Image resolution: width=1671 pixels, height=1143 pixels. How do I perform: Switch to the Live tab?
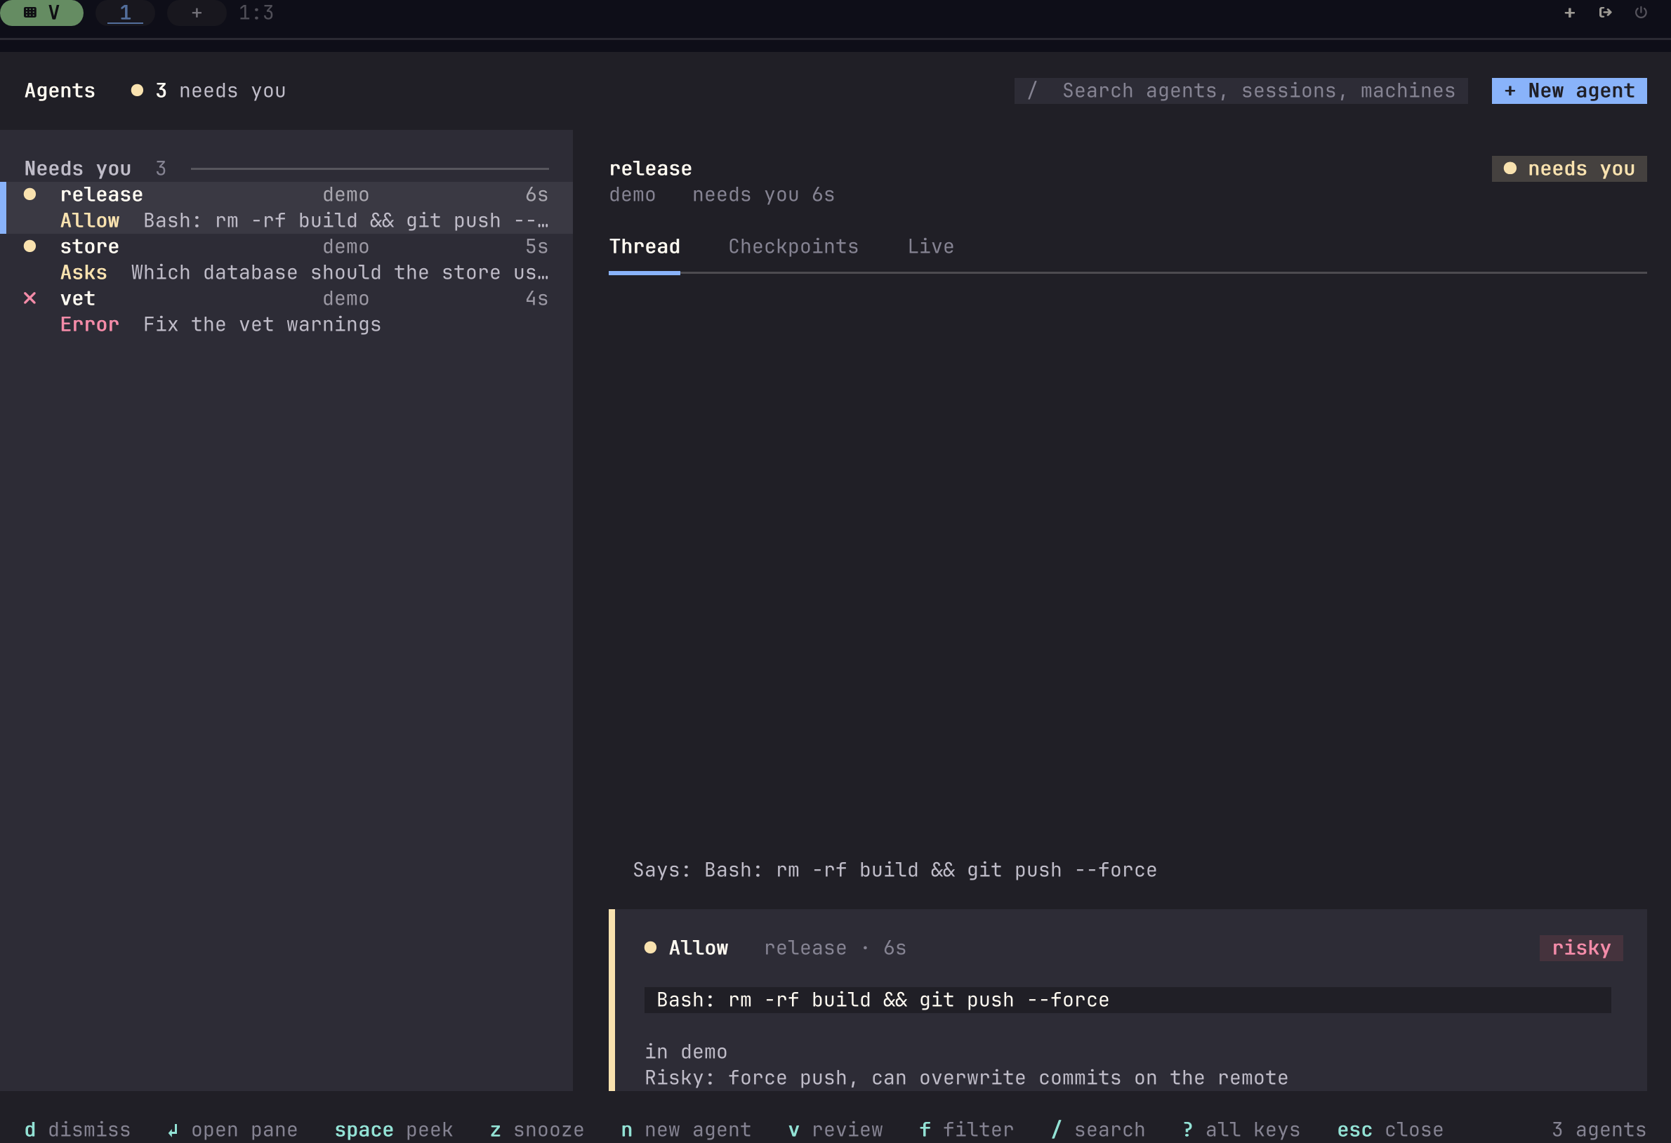(x=930, y=246)
